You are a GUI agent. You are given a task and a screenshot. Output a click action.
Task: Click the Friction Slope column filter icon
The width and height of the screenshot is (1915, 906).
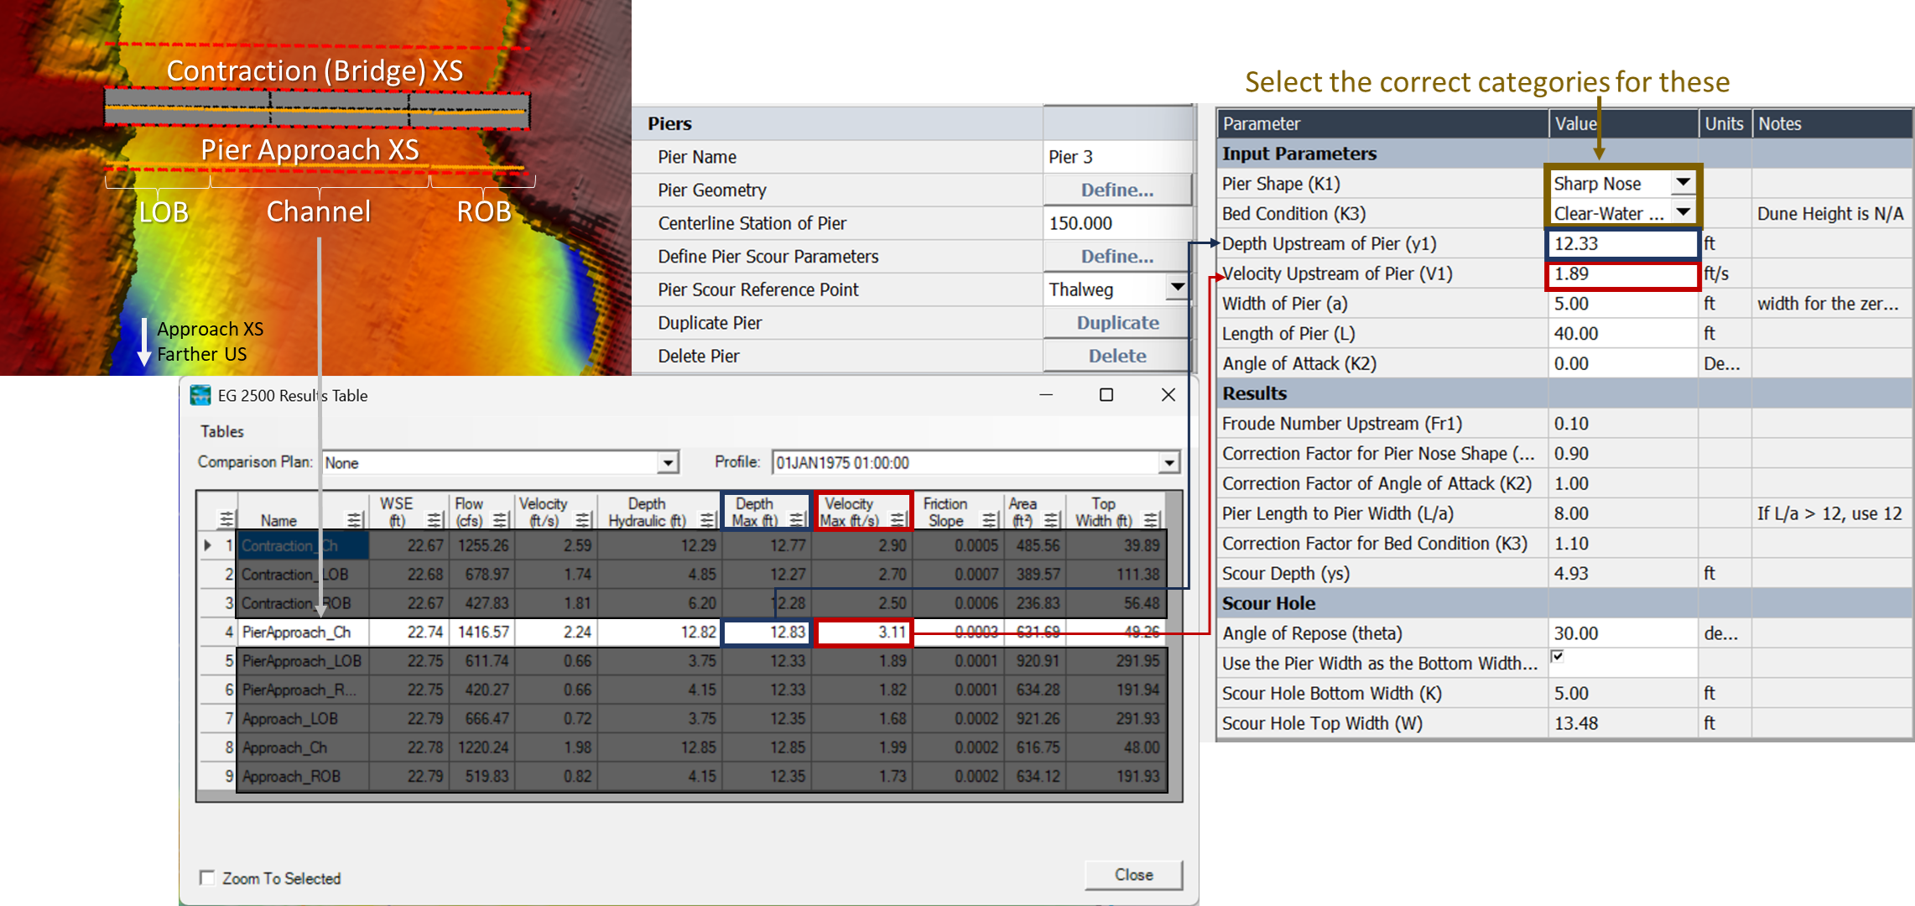(990, 520)
